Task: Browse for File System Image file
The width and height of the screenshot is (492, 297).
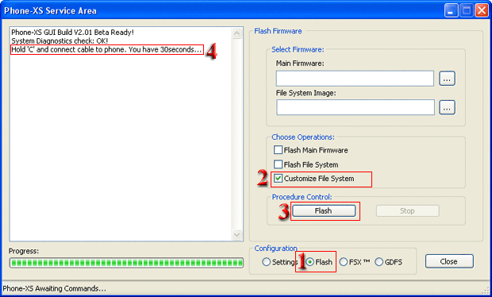Action: [447, 108]
